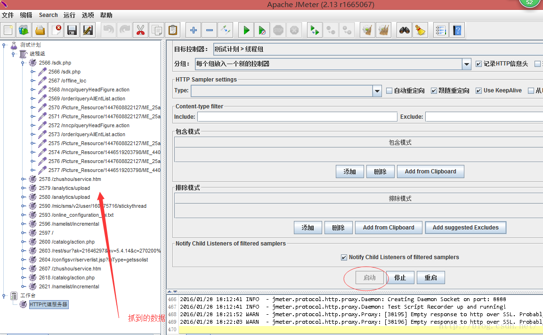Start the test with green play icon

tap(246, 31)
